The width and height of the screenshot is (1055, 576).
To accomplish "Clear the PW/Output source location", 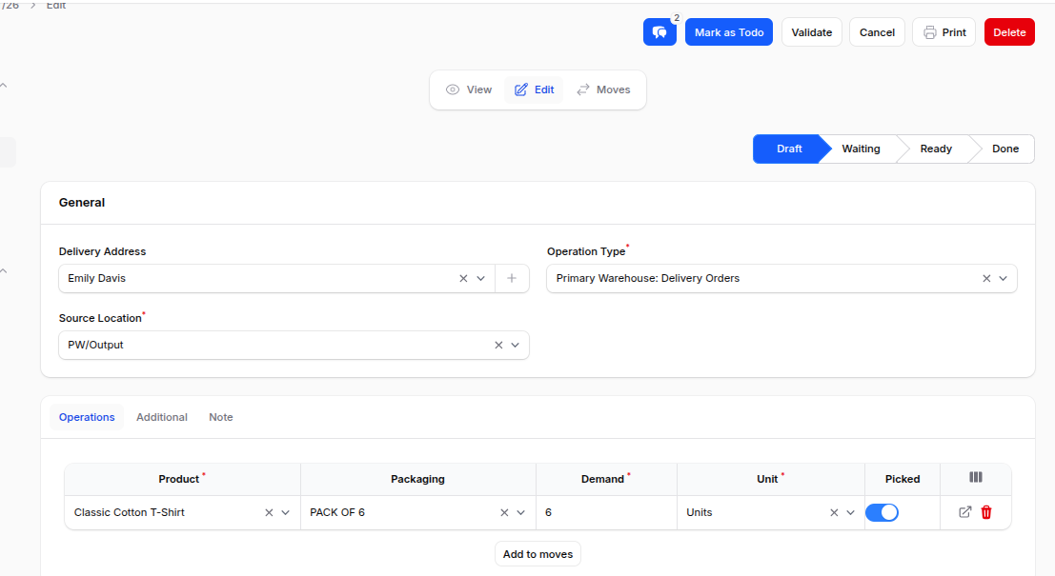I will 497,345.
